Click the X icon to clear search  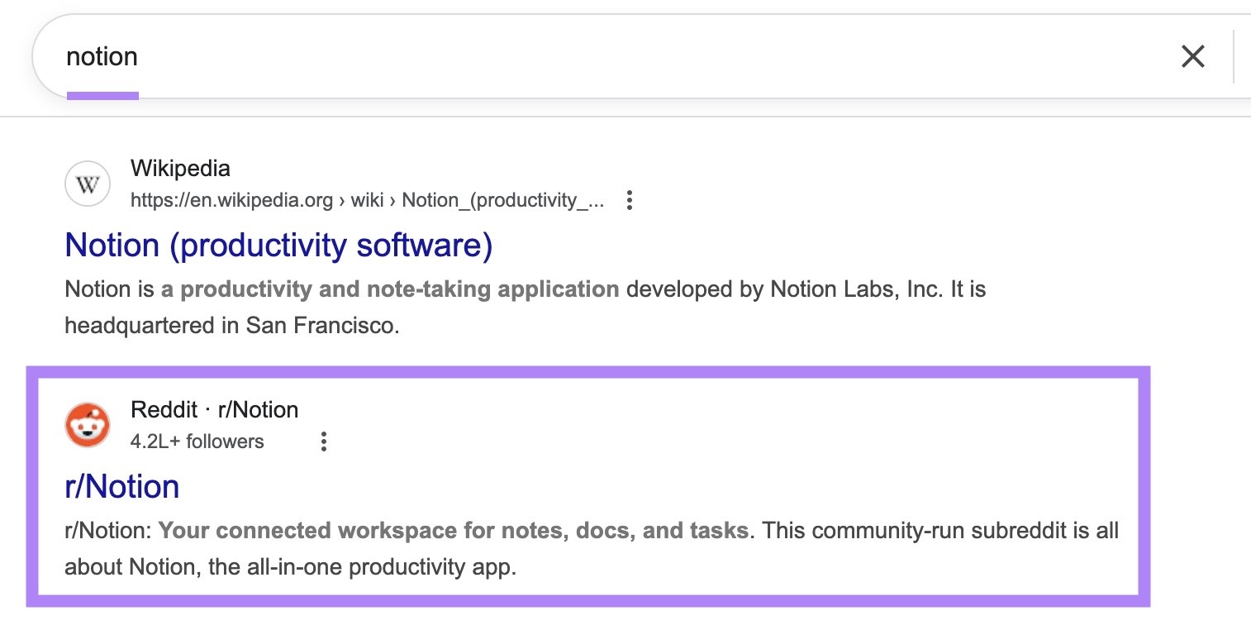coord(1192,56)
